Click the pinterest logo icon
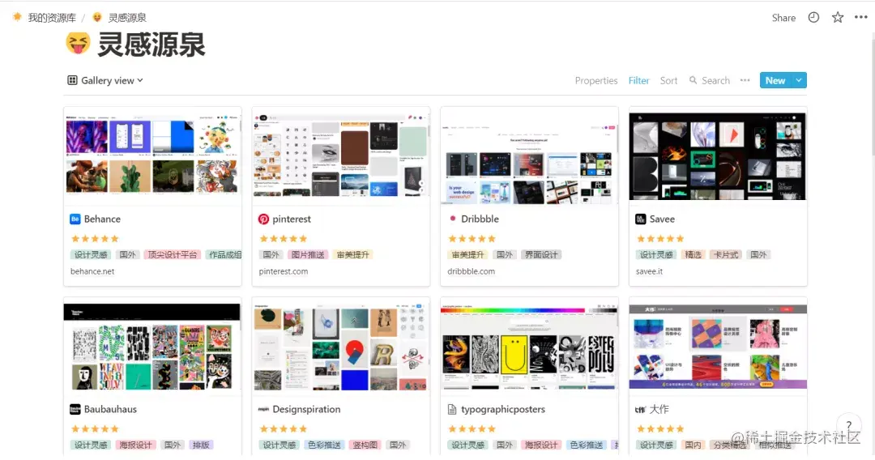 [263, 219]
